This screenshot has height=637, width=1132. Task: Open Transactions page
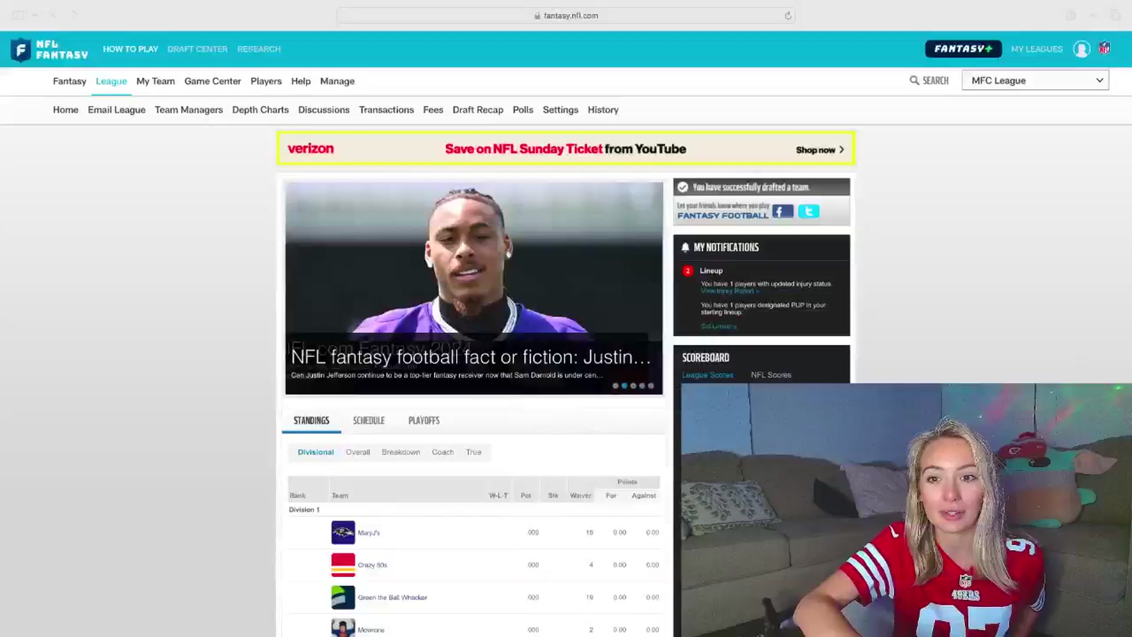click(x=386, y=110)
